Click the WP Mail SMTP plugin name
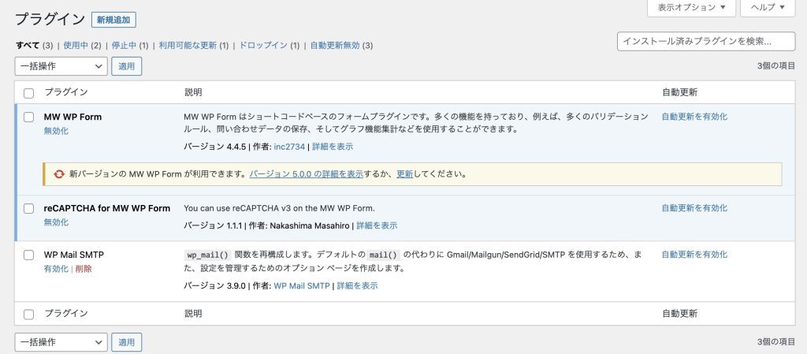 pos(74,255)
